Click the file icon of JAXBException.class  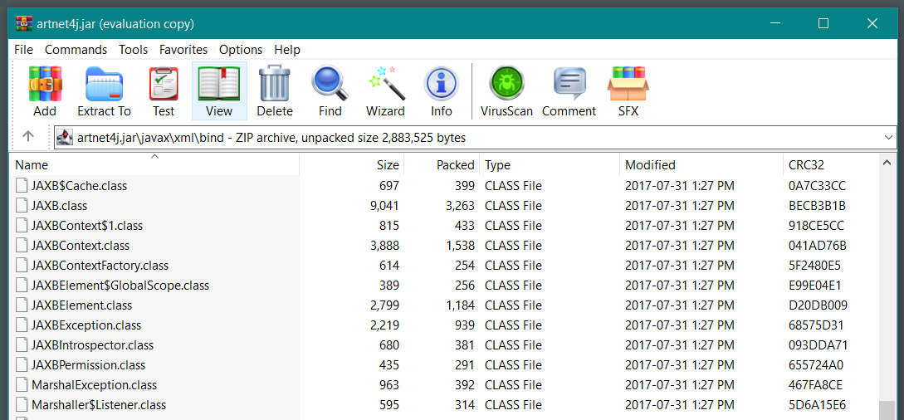(22, 325)
